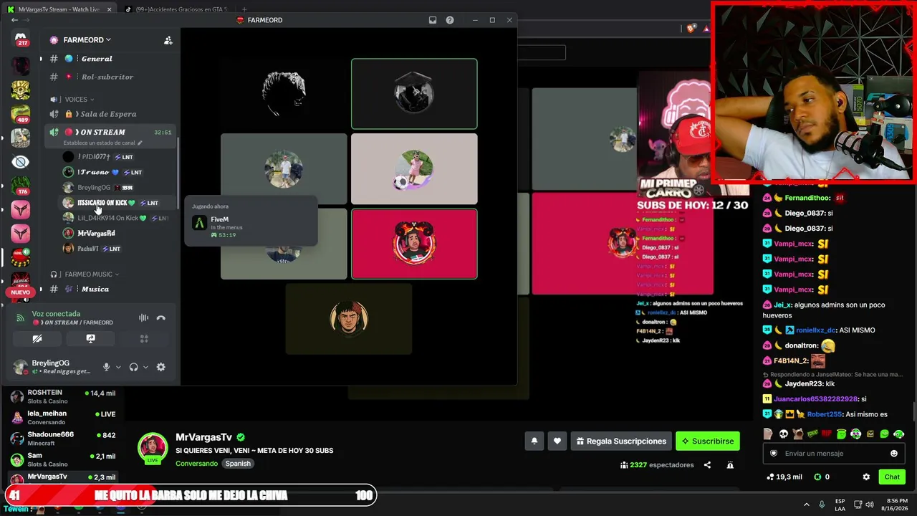Select the Spanish language tag
This screenshot has height=516, width=917.
click(238, 464)
